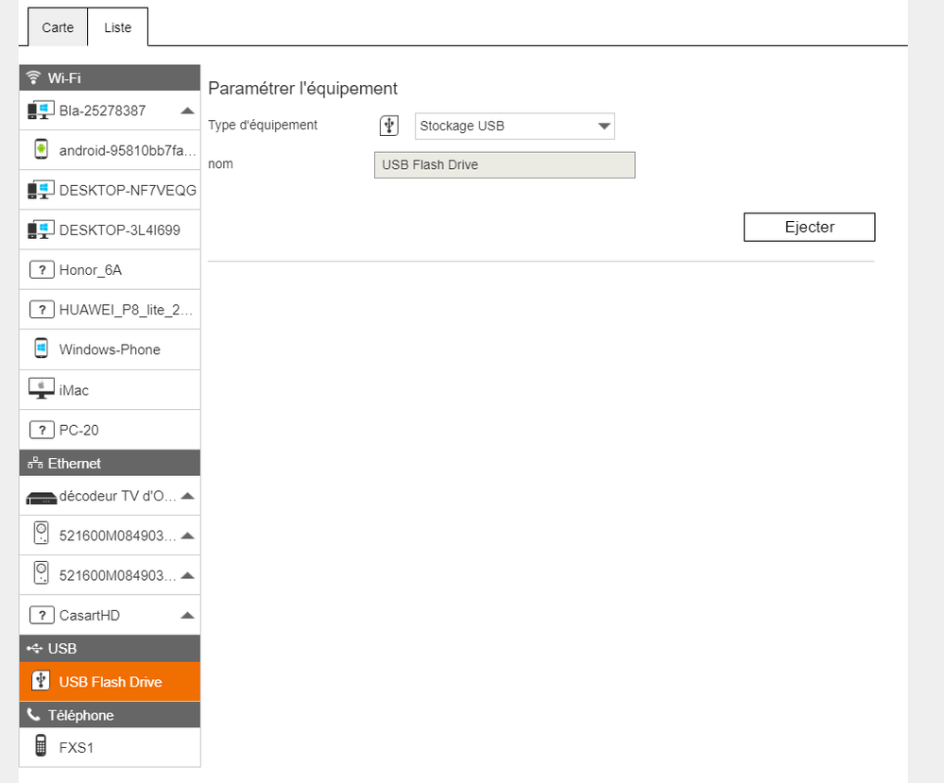
Task: Expand the décodeur TV entry arrow
Action: (x=187, y=496)
